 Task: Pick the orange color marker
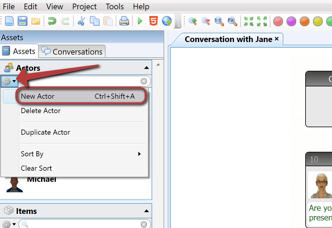click(x=304, y=21)
